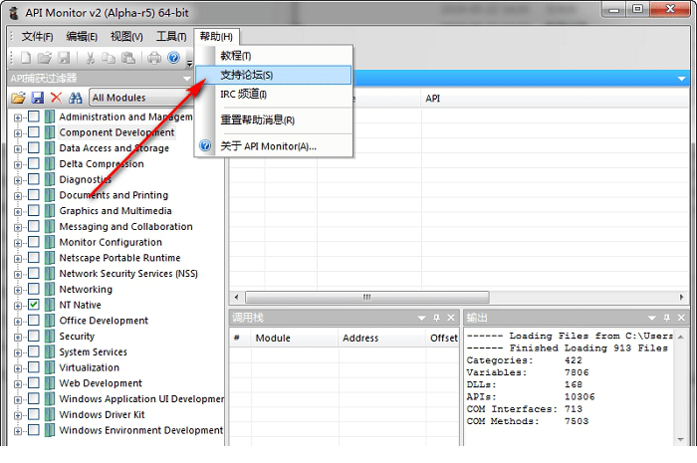Select IRC 频道 from the help menu
Viewport: 697px width, 463px height.
coord(274,95)
